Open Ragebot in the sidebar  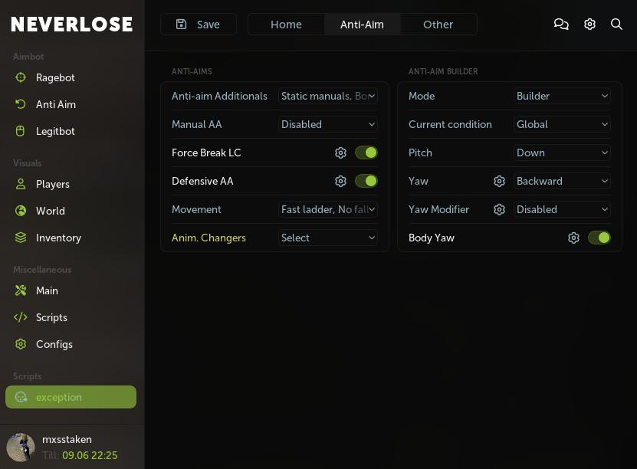[55, 77]
